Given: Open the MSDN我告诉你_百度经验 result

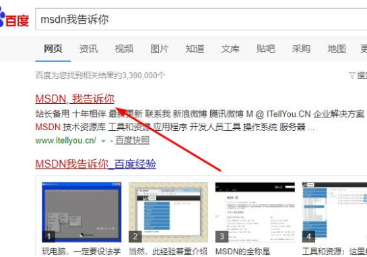Looking at the screenshot, I should [96, 164].
